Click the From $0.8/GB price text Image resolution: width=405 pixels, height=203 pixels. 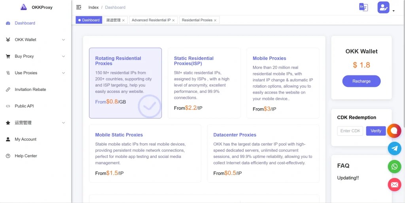coord(111,102)
